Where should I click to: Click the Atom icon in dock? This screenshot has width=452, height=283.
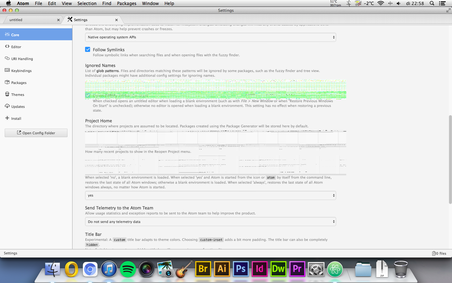point(335,269)
